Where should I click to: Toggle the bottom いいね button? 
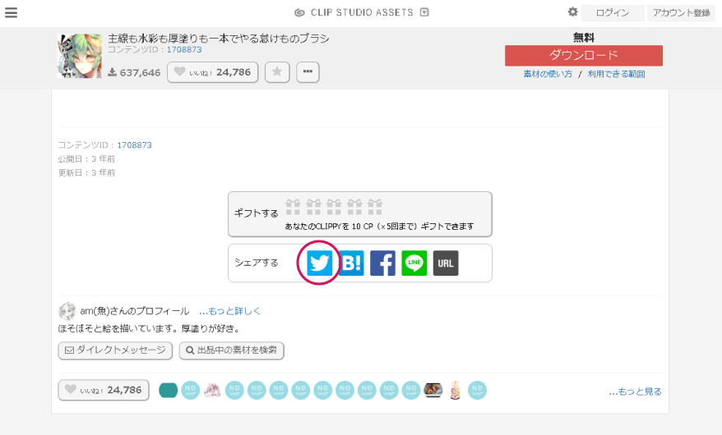coord(104,390)
